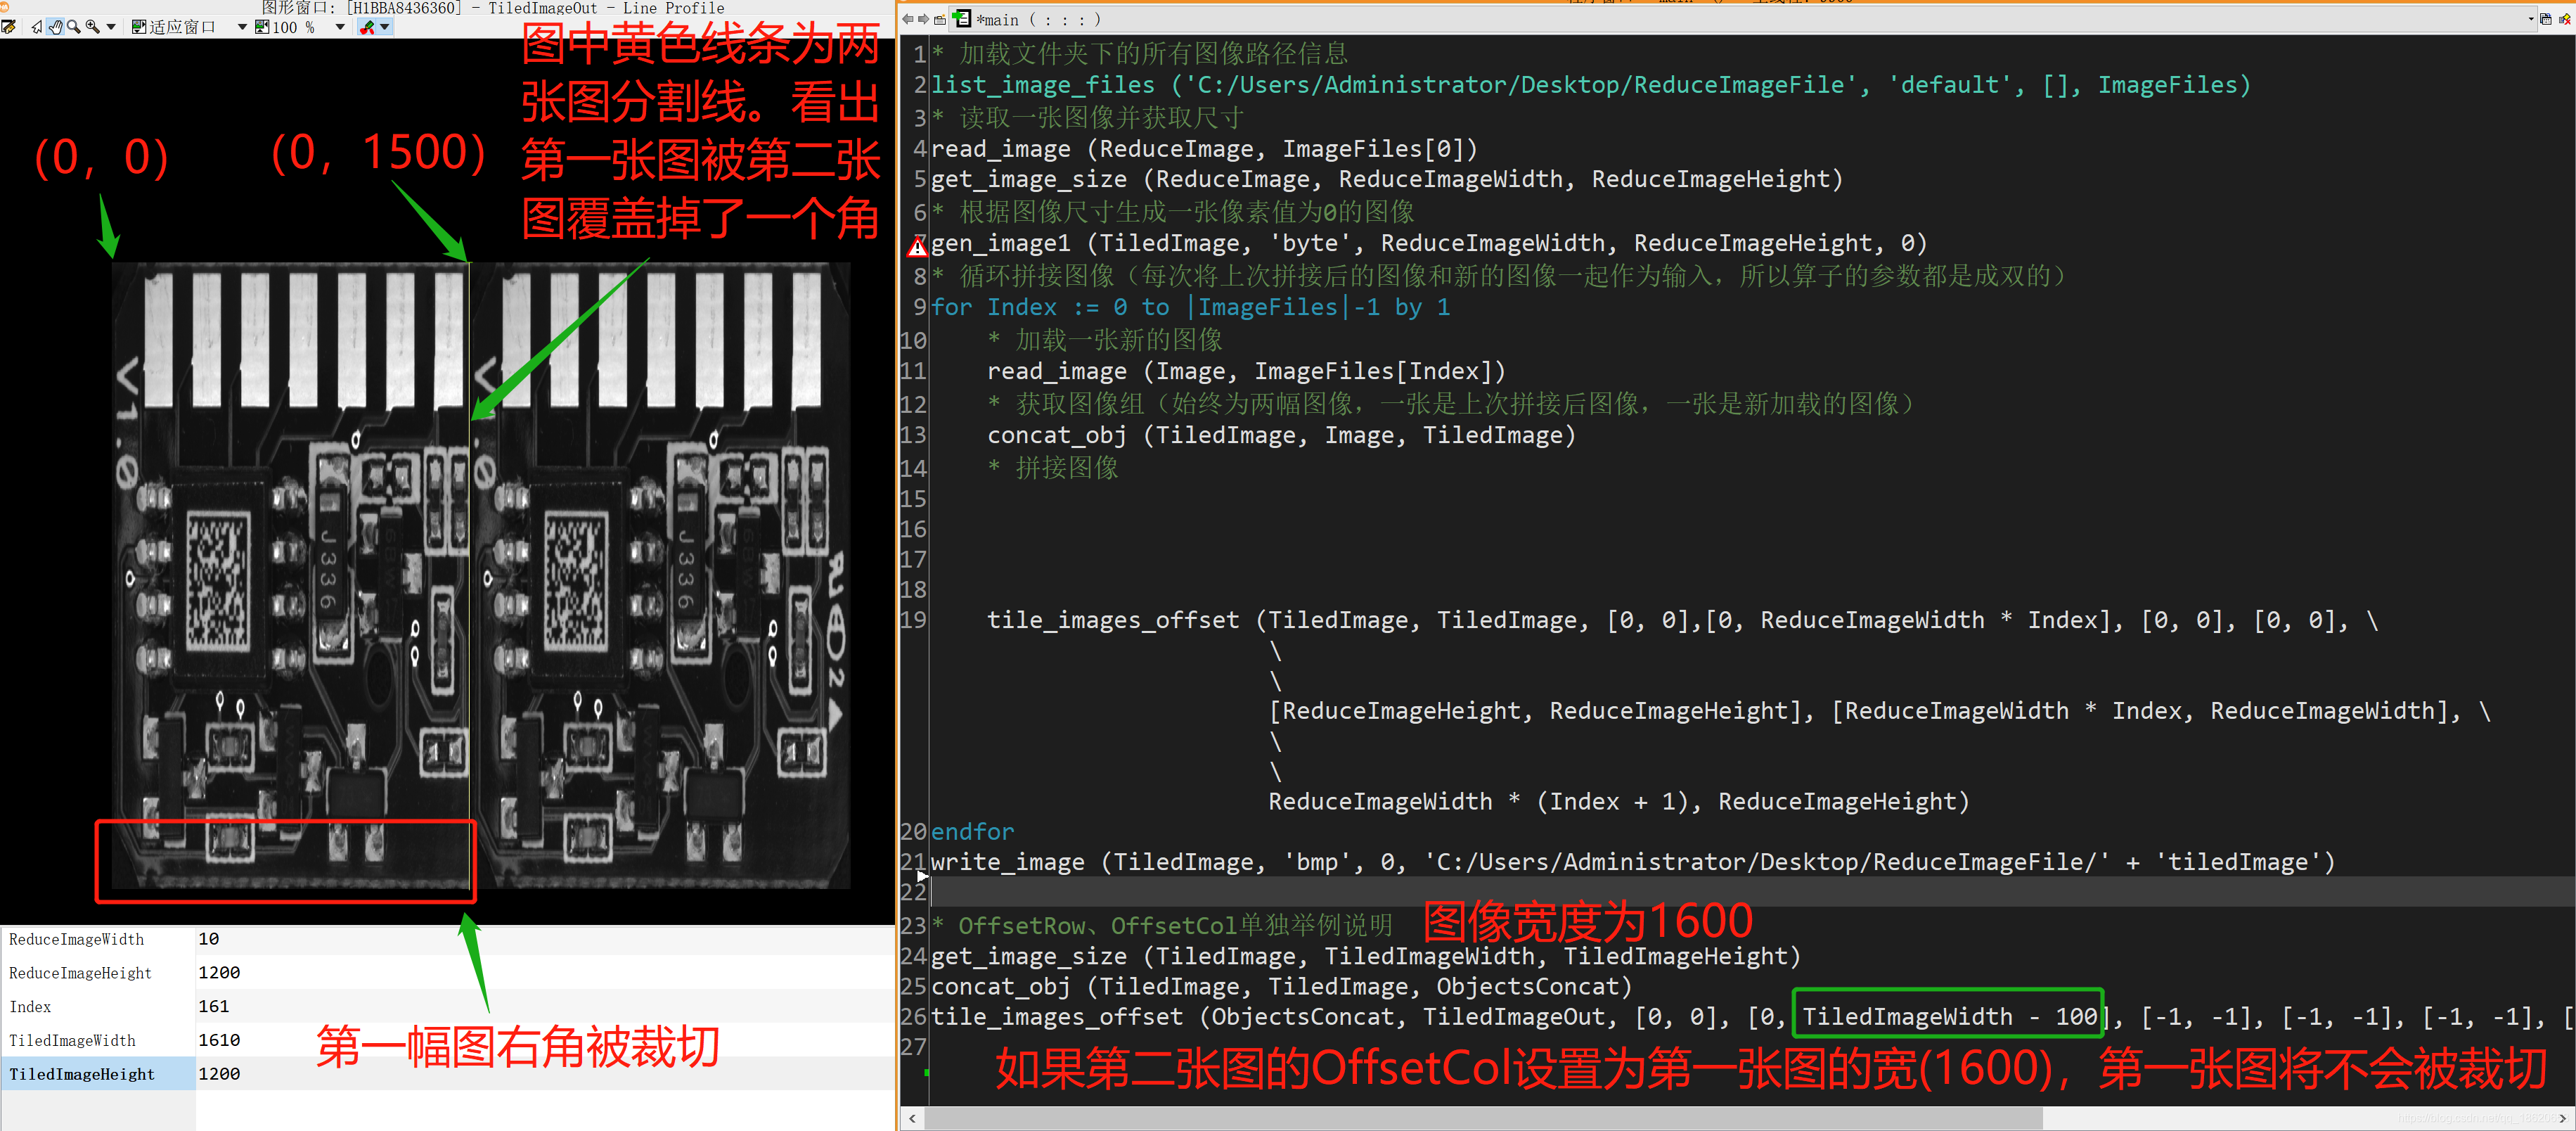Viewport: 2576px width, 1131px height.
Task: Click the concat_obj line 13 code
Action: (x=1281, y=435)
